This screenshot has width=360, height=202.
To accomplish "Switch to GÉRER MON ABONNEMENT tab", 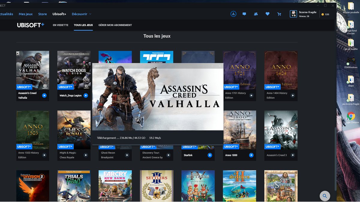I will coord(115,25).
